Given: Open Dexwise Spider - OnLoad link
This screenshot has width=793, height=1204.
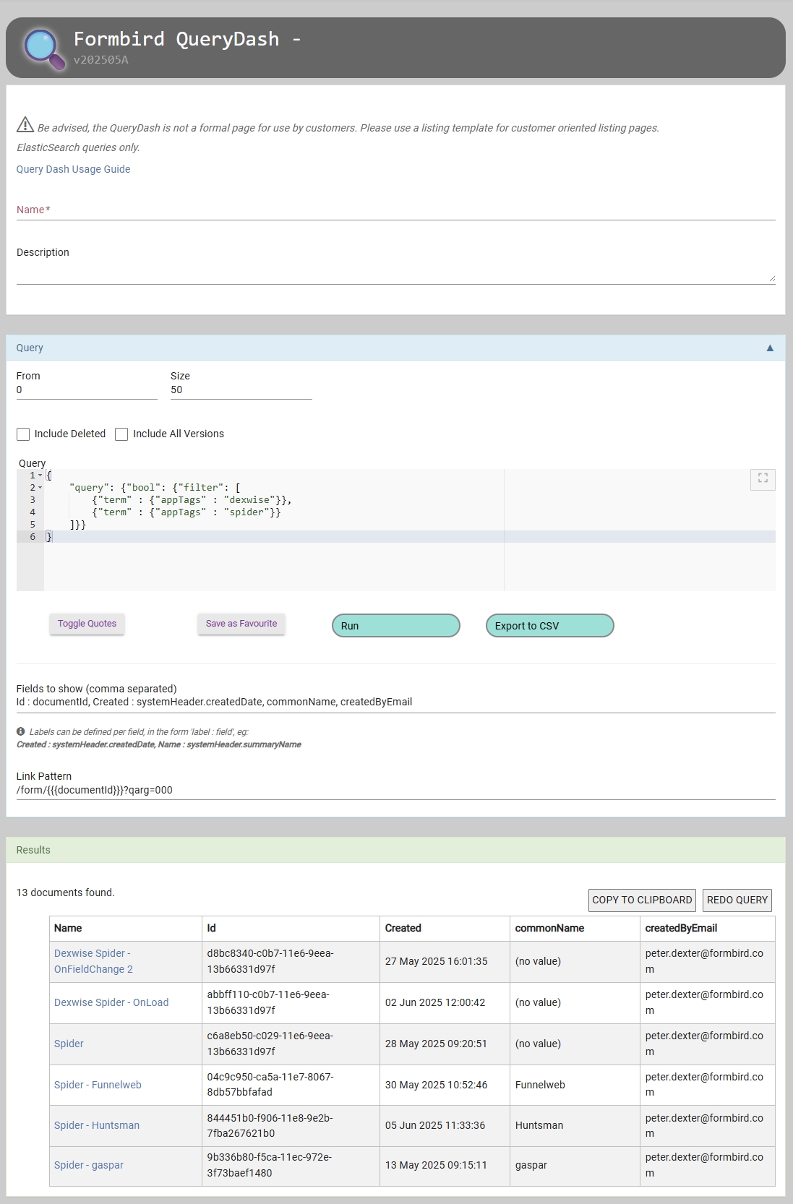Looking at the screenshot, I should tap(111, 1002).
